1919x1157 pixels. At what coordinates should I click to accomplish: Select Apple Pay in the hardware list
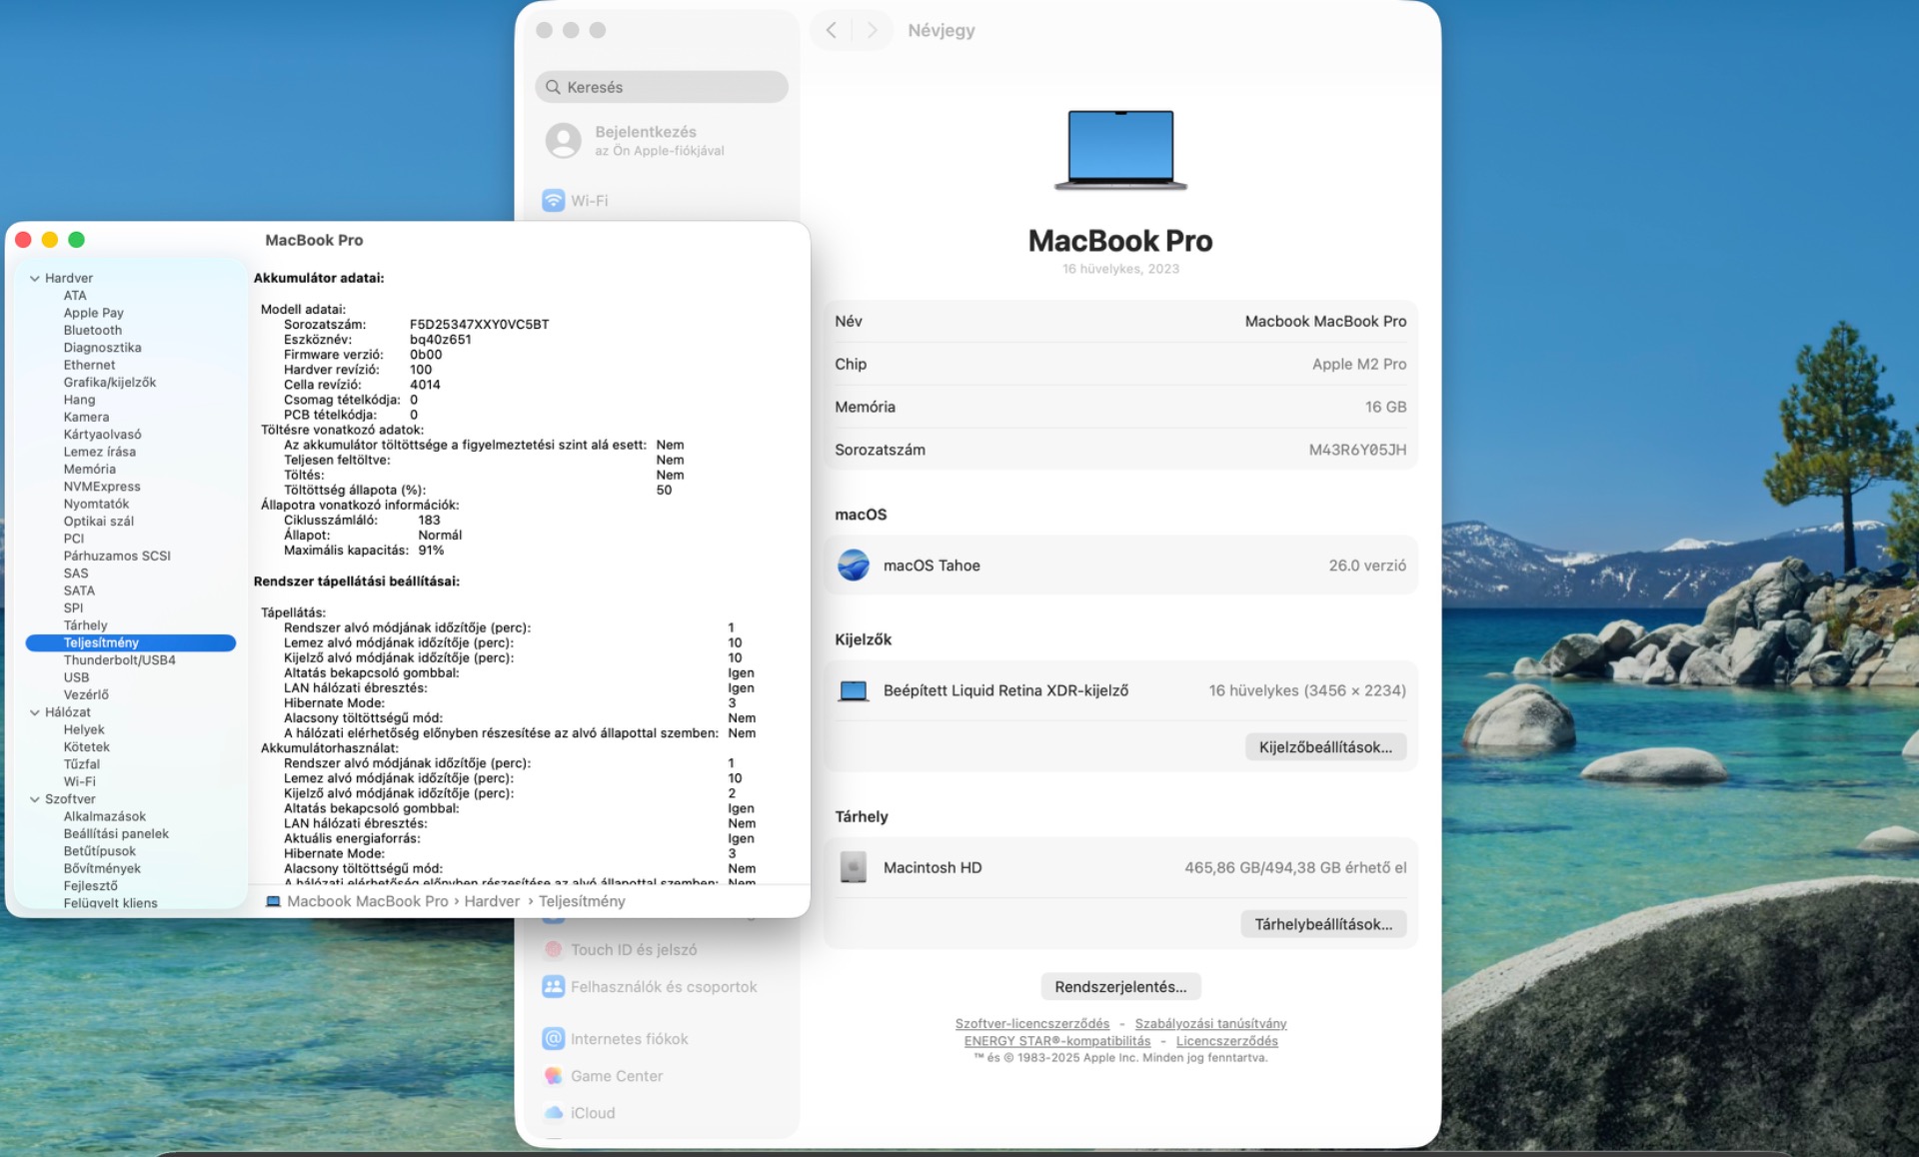[x=94, y=313]
